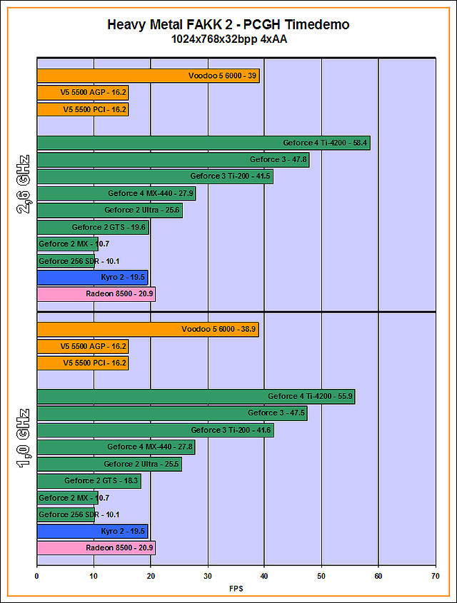This screenshot has width=457, height=603.
Task: Select the Geforce 3 Ti-200 - 41.5 bar
Action: [x=156, y=176]
